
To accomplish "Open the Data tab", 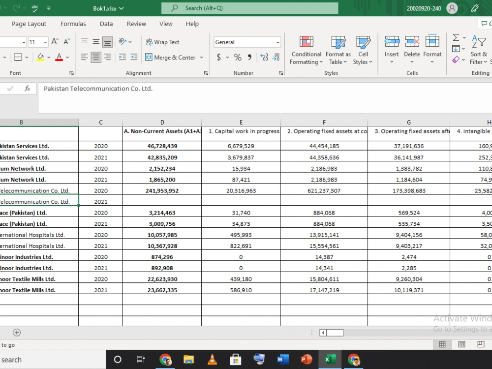I will (x=106, y=24).
